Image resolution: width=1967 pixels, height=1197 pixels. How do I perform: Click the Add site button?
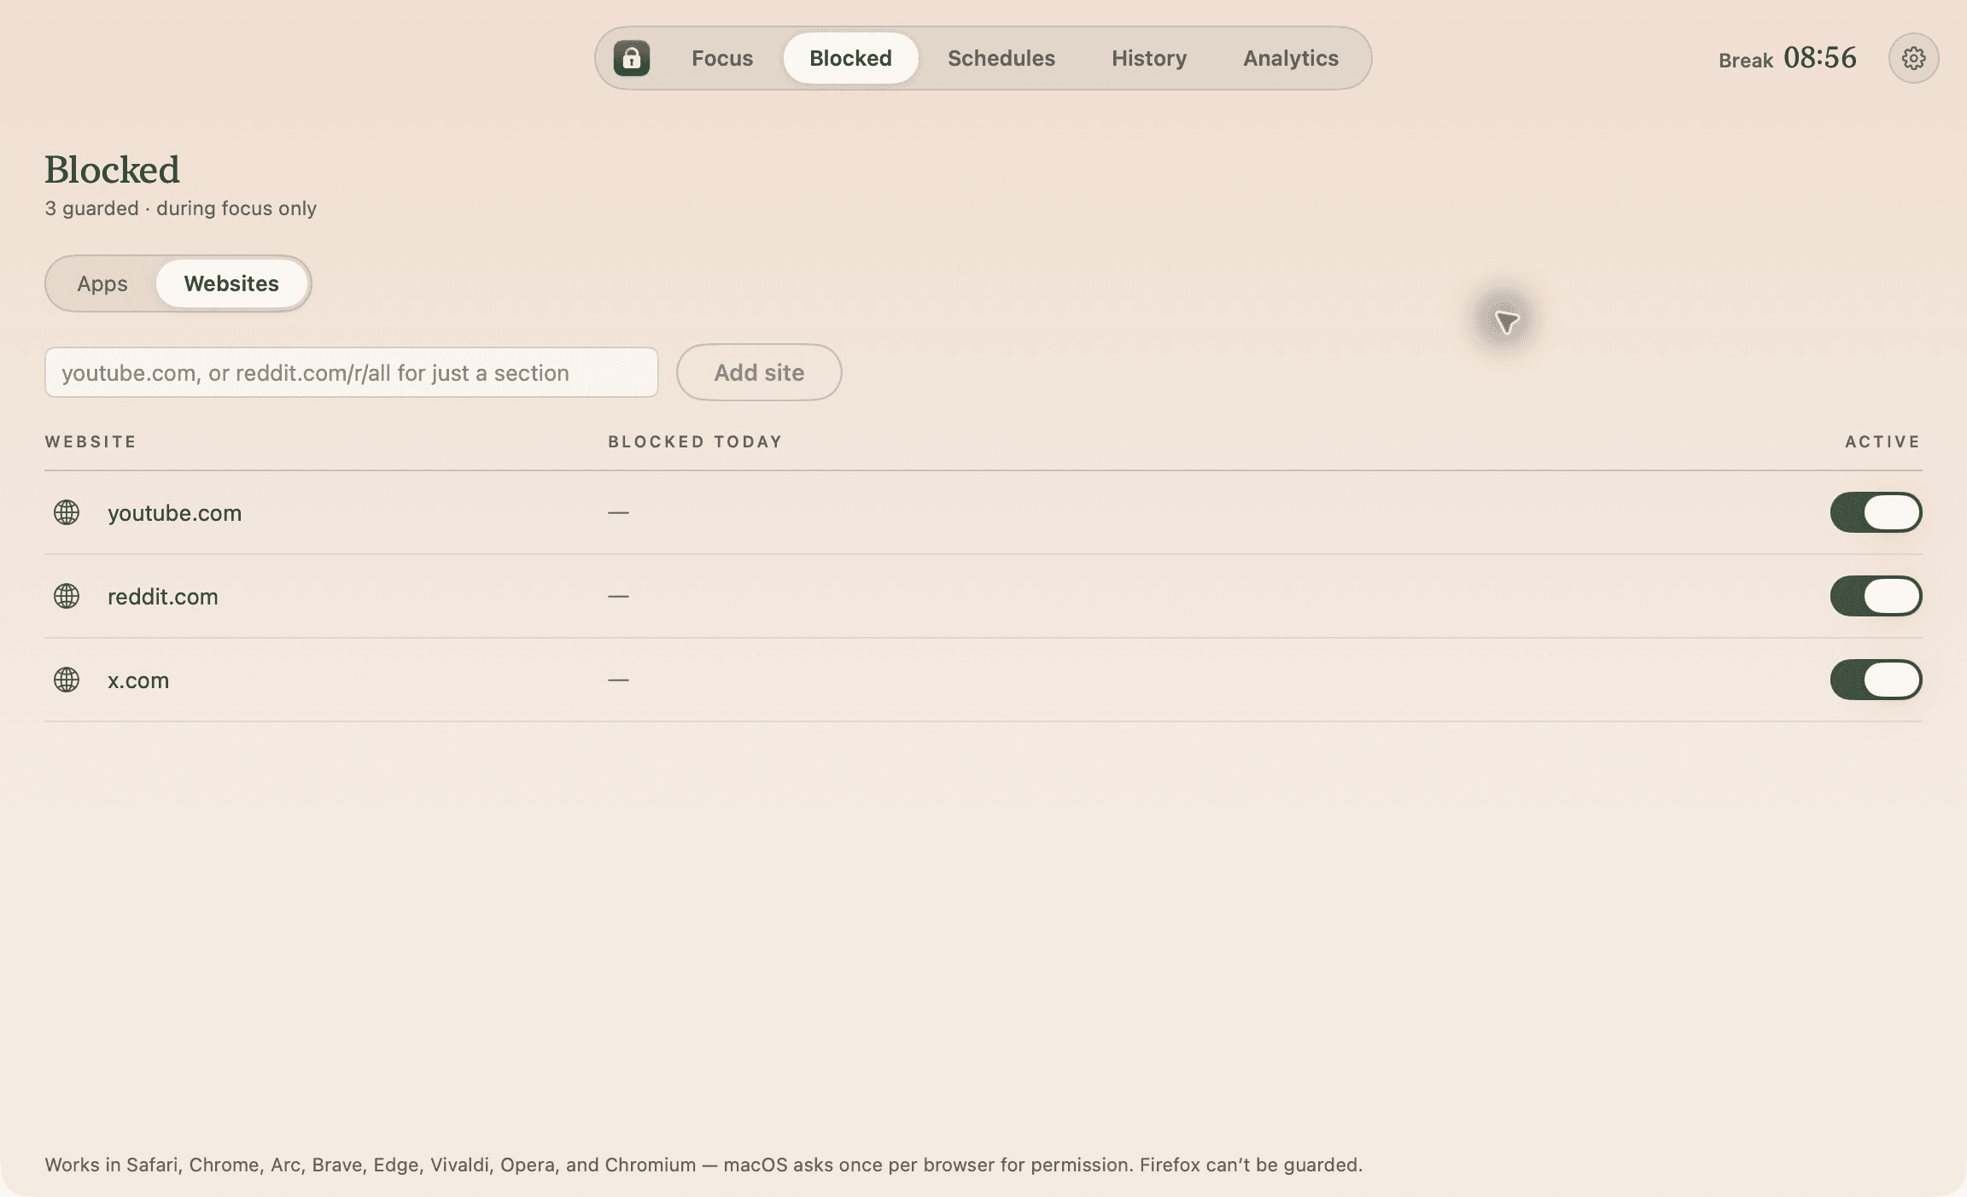coord(759,372)
